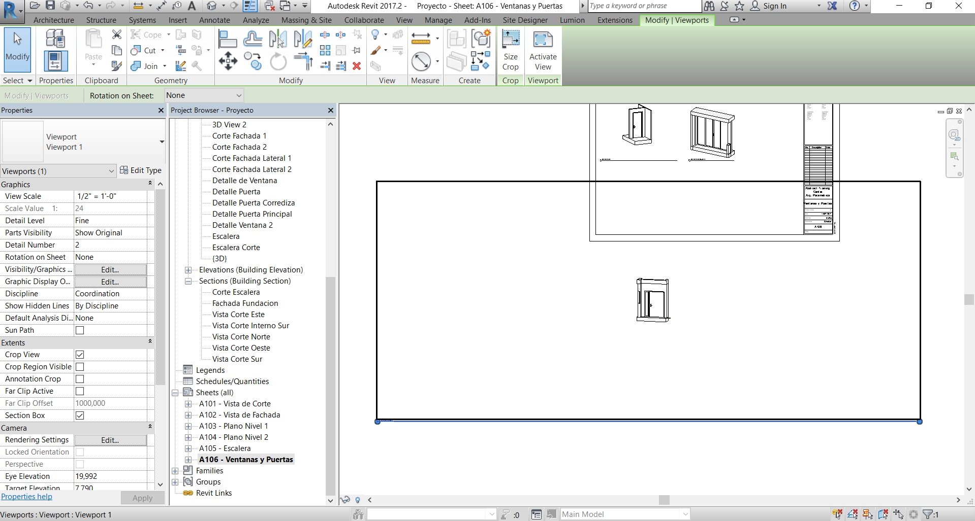Expand the A101 - Vista de Corte sheet
Viewport: 975px width, 521px height.
(188, 404)
